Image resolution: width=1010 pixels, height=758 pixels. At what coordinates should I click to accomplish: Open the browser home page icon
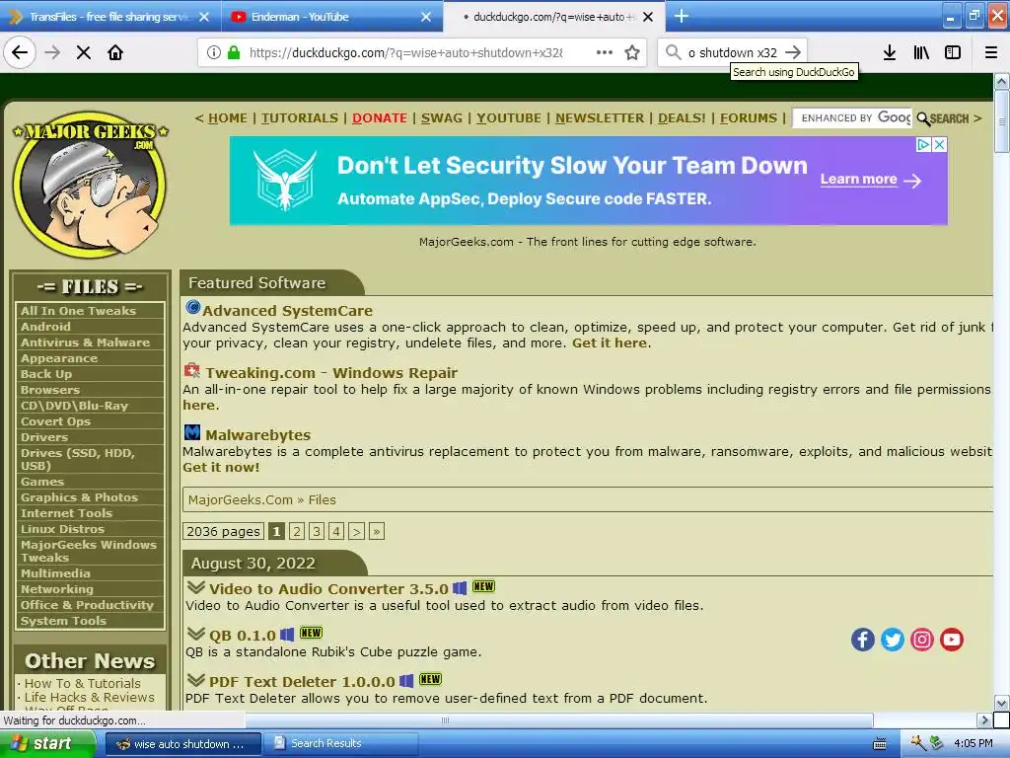point(115,52)
